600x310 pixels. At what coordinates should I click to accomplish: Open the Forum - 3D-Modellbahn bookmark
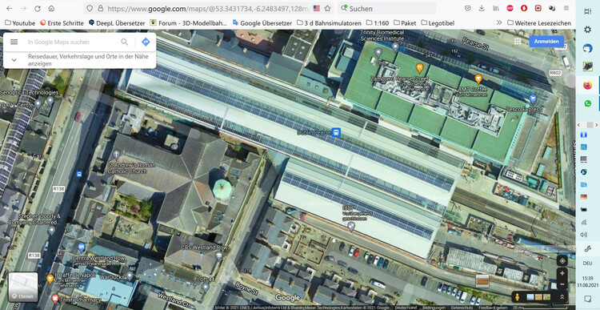point(188,23)
